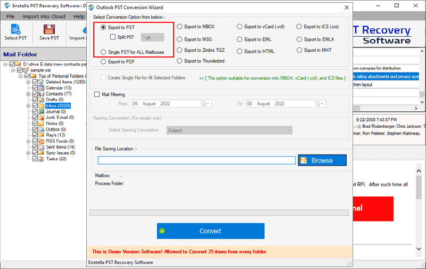This screenshot has width=426, height=269.
Task: Click the Sync Issues folder icon
Action: (x=42, y=153)
